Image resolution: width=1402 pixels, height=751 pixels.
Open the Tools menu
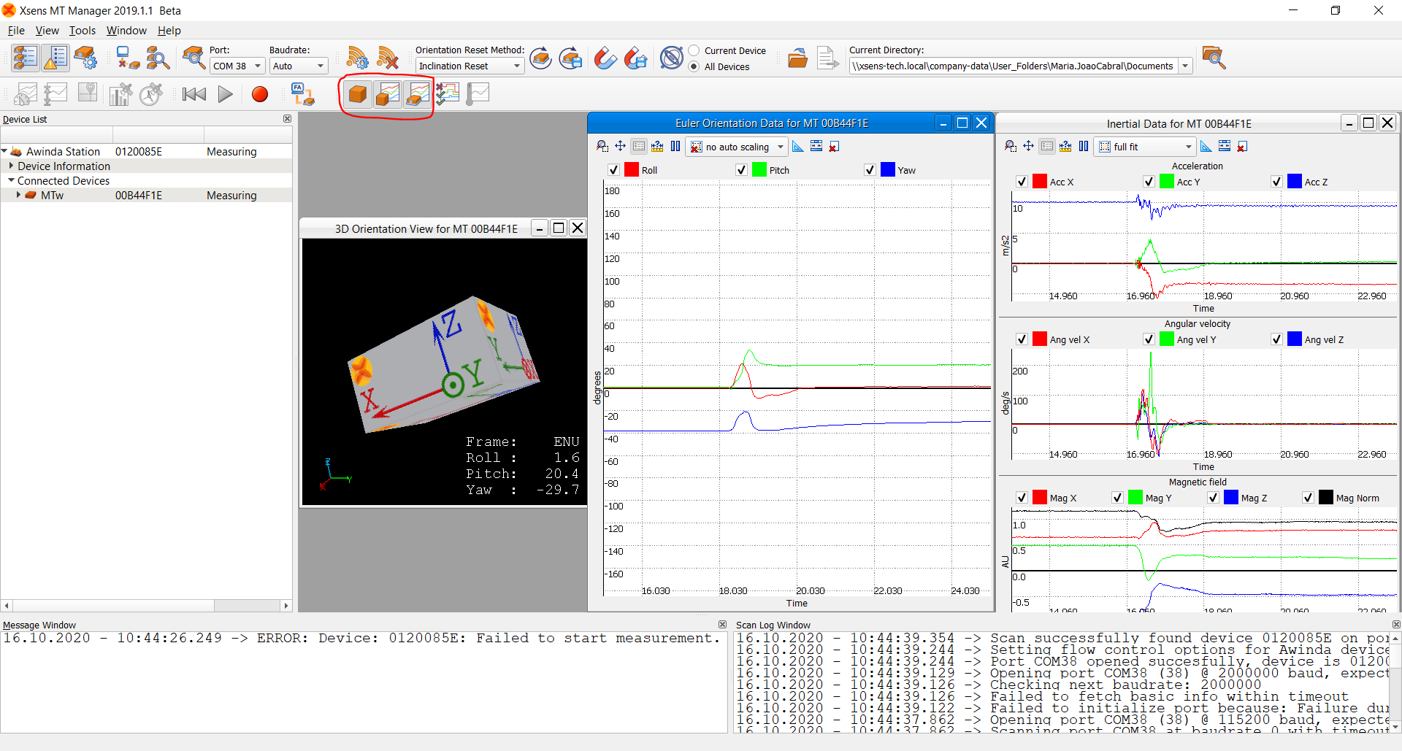click(x=82, y=31)
